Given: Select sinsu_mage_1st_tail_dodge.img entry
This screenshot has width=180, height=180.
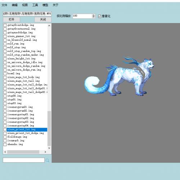Looking at the screenshot, I should [x=27, y=85].
